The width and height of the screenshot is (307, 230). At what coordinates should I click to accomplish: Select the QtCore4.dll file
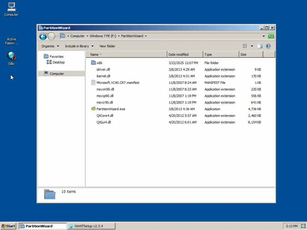105,116
